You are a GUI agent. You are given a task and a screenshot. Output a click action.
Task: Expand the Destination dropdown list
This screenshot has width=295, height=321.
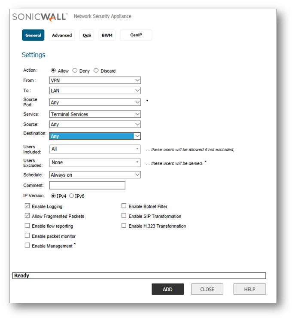coord(95,136)
